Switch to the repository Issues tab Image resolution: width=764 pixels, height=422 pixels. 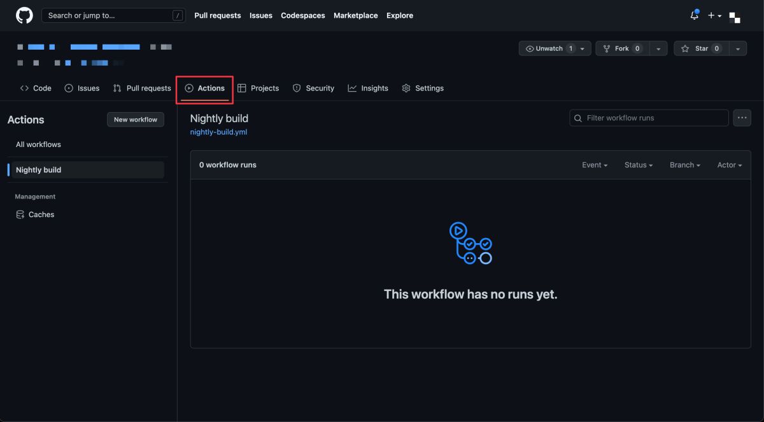82,88
